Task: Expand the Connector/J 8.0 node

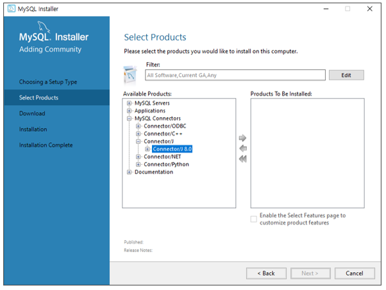Action: [147, 149]
